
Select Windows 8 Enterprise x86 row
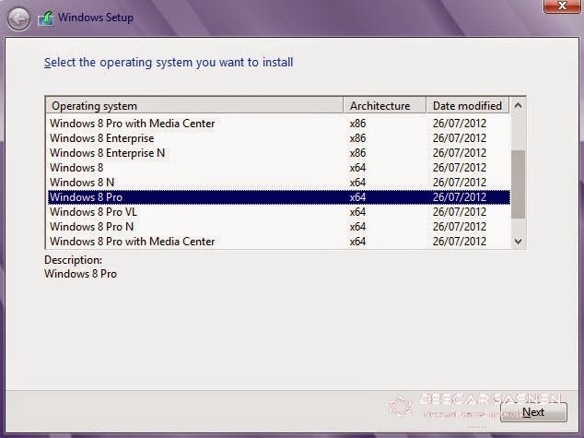click(278, 138)
